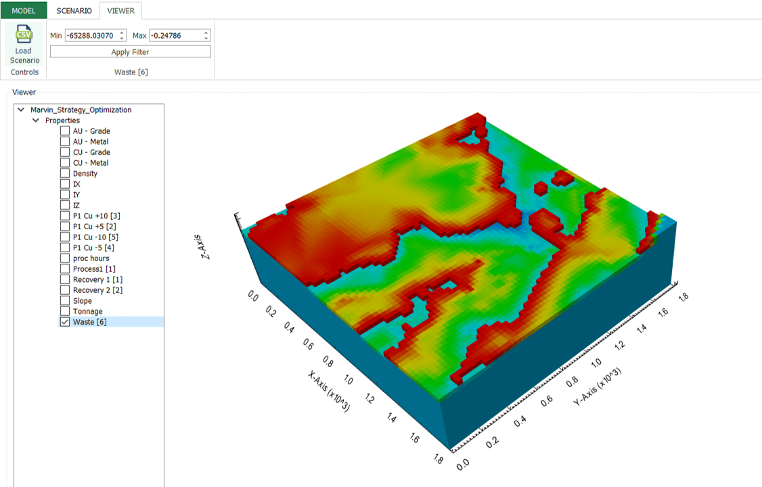Image resolution: width=762 pixels, height=487 pixels.
Task: Select the proc hours tree item
Action: click(91, 258)
